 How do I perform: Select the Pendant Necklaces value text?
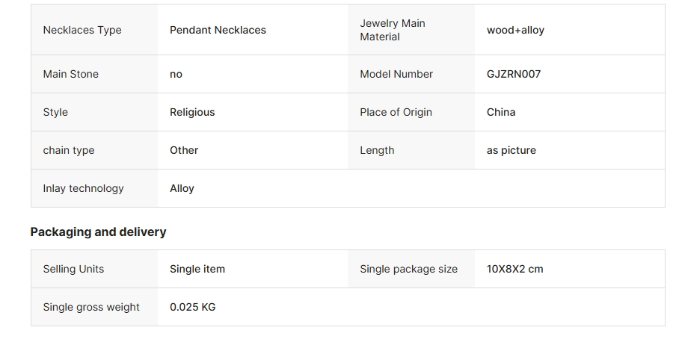pos(218,30)
